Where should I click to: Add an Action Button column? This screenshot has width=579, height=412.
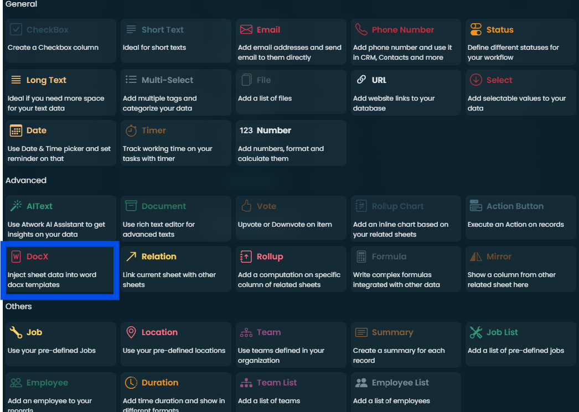[x=521, y=218]
